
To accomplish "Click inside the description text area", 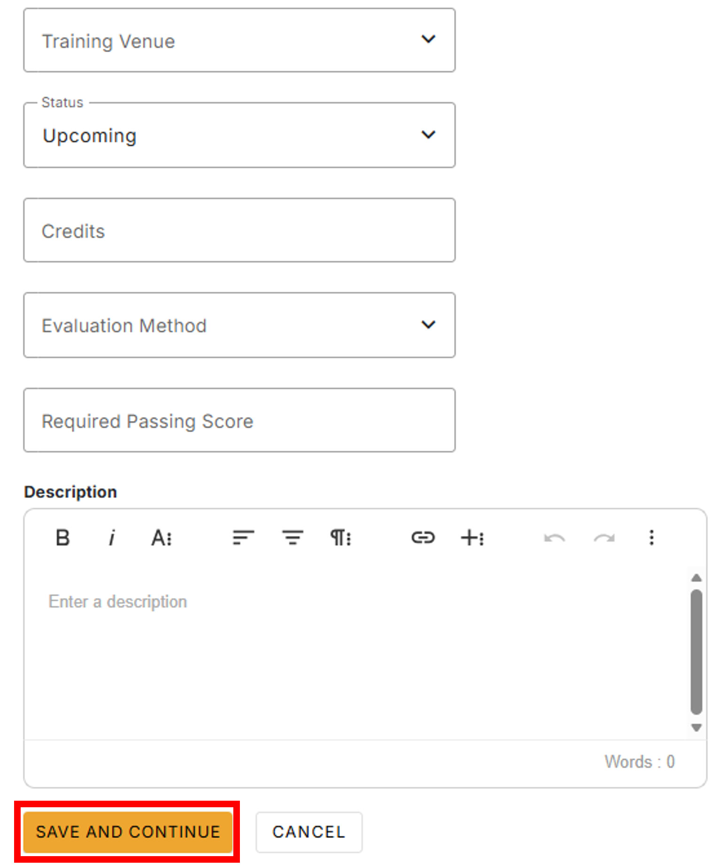I will [x=357, y=653].
